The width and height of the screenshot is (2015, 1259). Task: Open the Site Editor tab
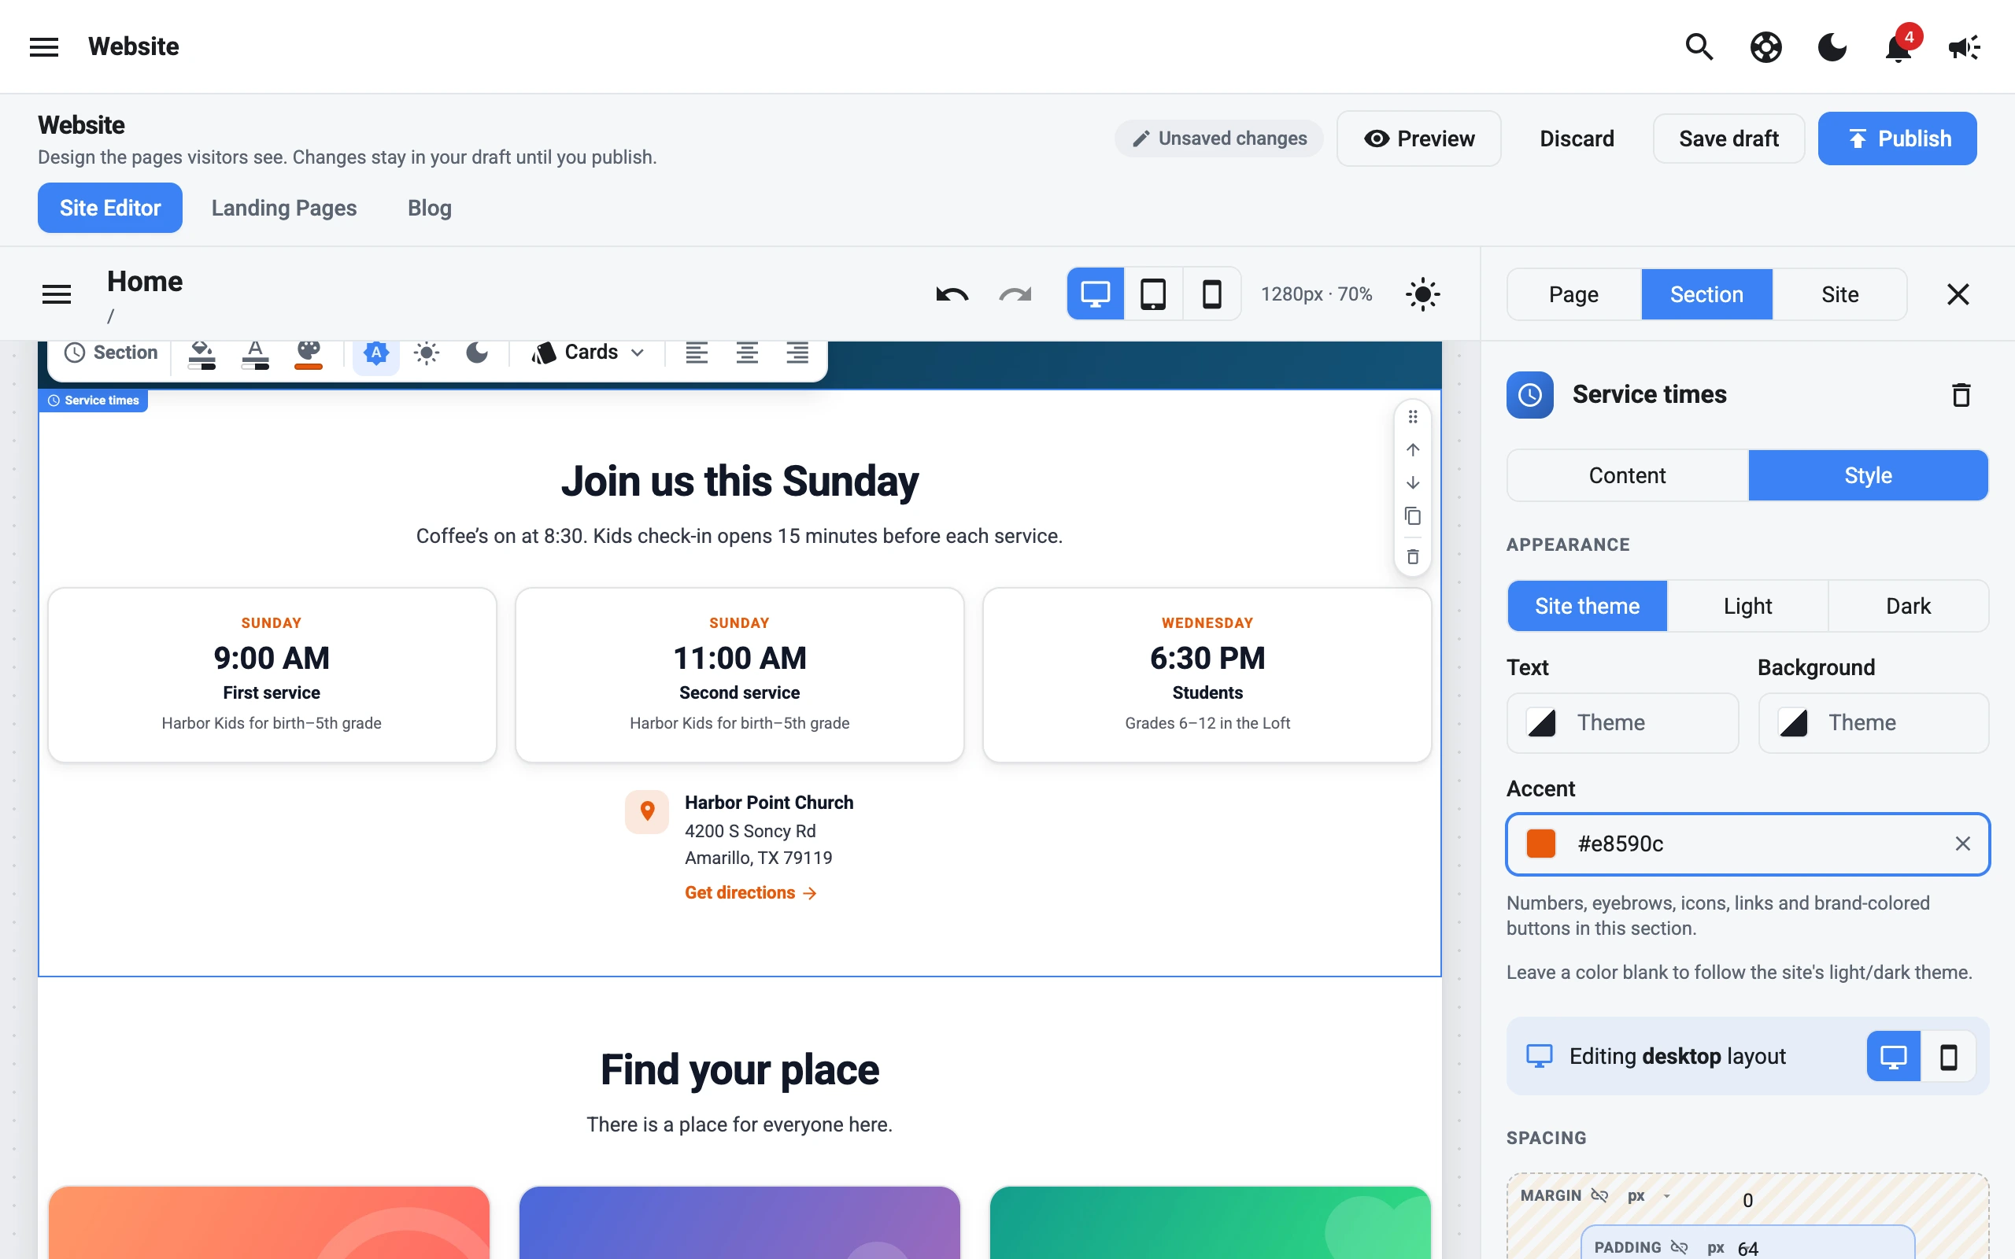(110, 207)
